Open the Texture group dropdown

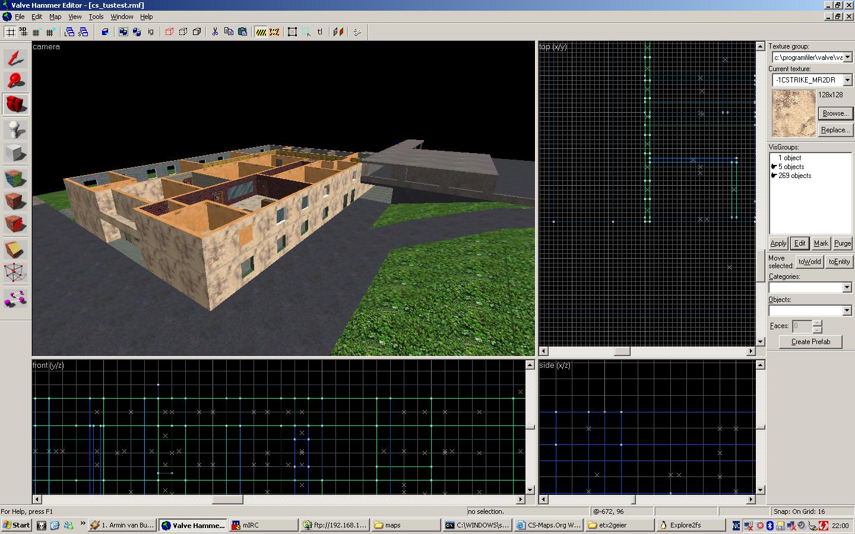(847, 58)
